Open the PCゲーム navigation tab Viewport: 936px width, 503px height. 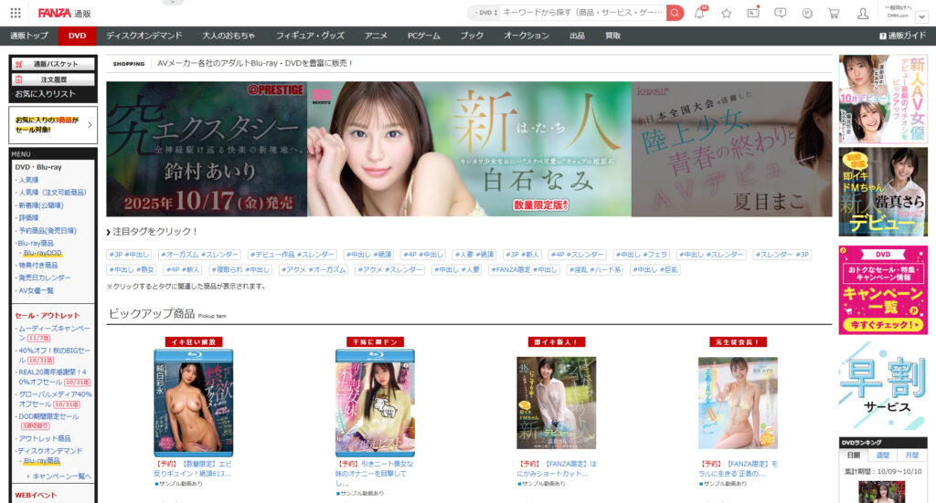(x=424, y=36)
